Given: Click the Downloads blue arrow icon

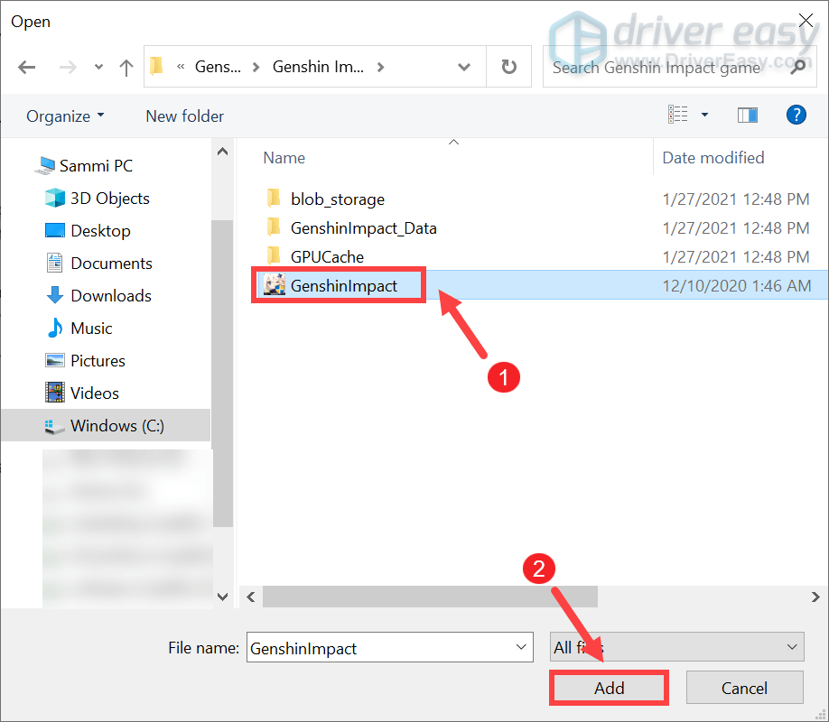Looking at the screenshot, I should 55,295.
